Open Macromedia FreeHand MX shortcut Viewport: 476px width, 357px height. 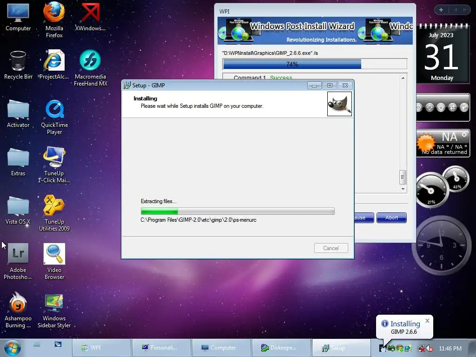90,68
